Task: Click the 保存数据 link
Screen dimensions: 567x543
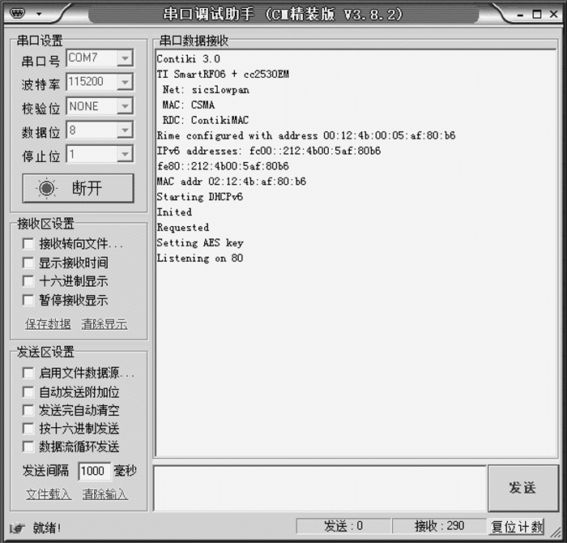Action: pyautogui.click(x=48, y=324)
